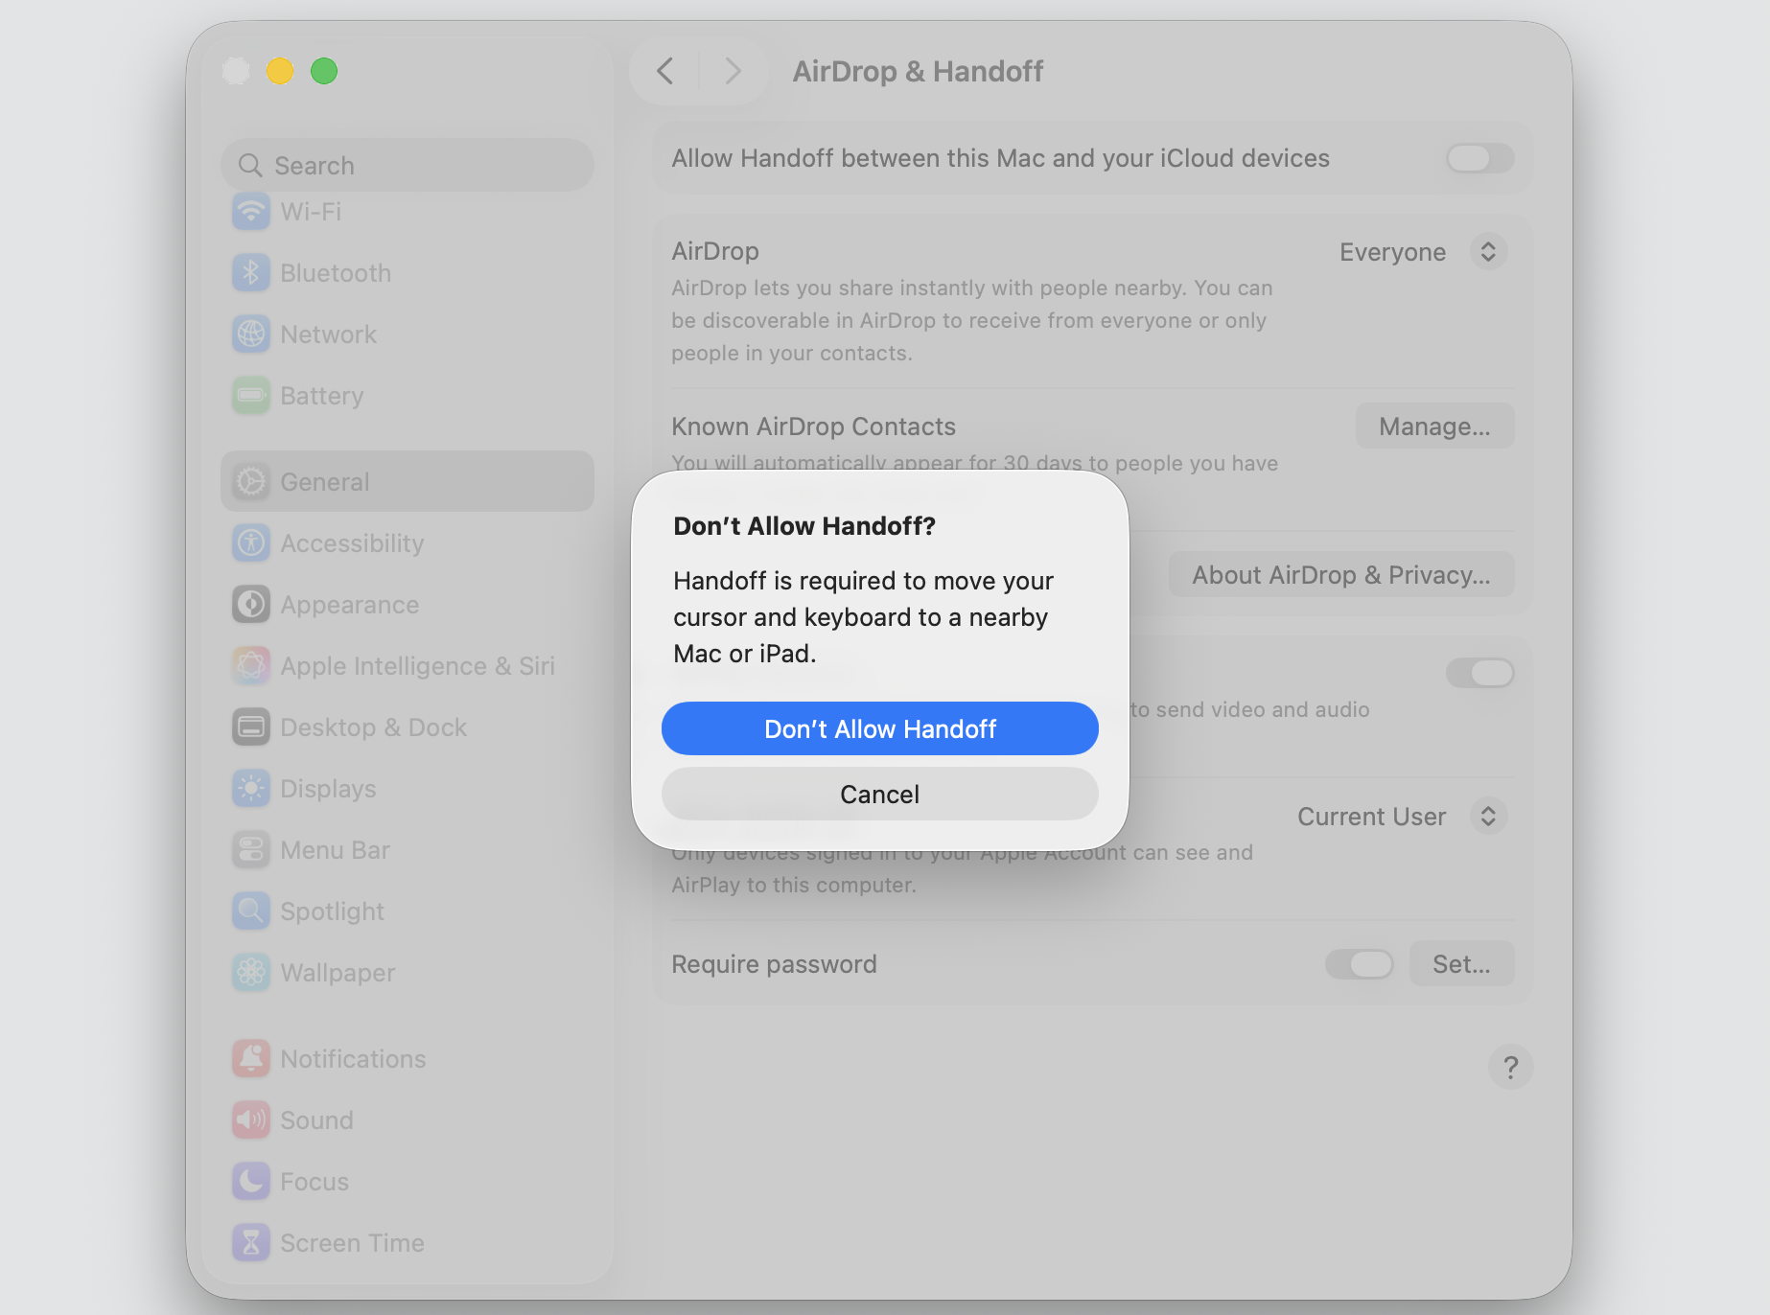Click the Notifications bell icon
This screenshot has width=1770, height=1315.
251,1059
